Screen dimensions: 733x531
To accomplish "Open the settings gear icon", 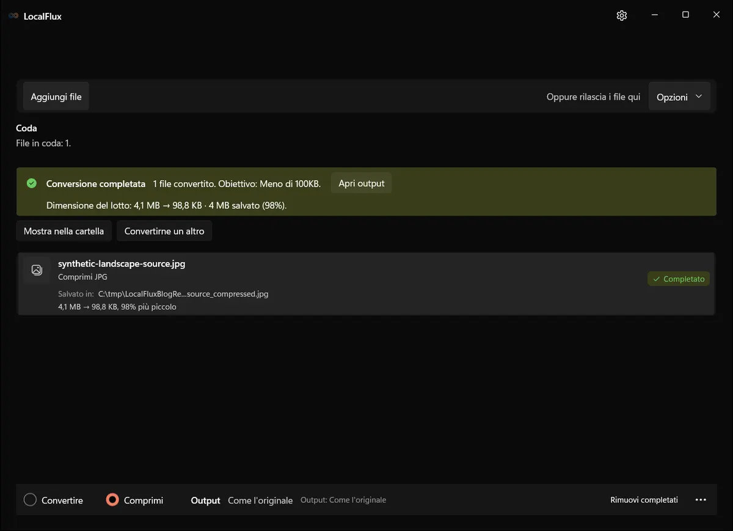I will pos(622,16).
